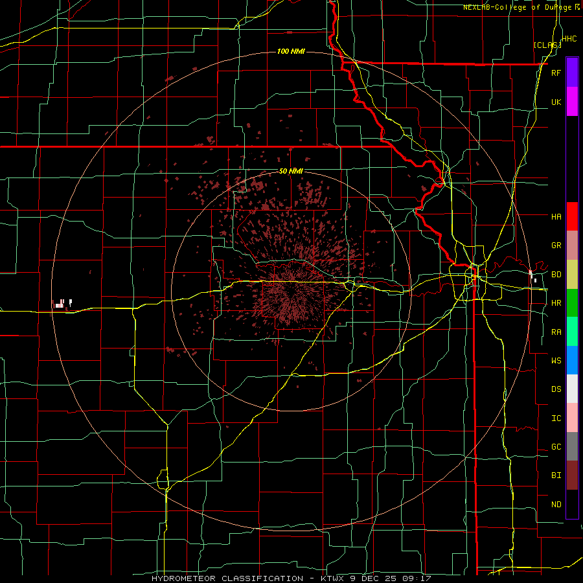Click the white echo pixels at the east ring edge
The image size is (583, 583).
[533, 277]
